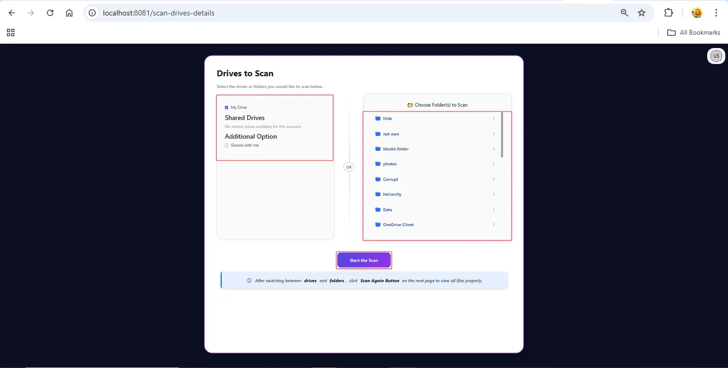Expand the Heirarchy folder chevron
This screenshot has height=368, width=728.
(x=494, y=194)
